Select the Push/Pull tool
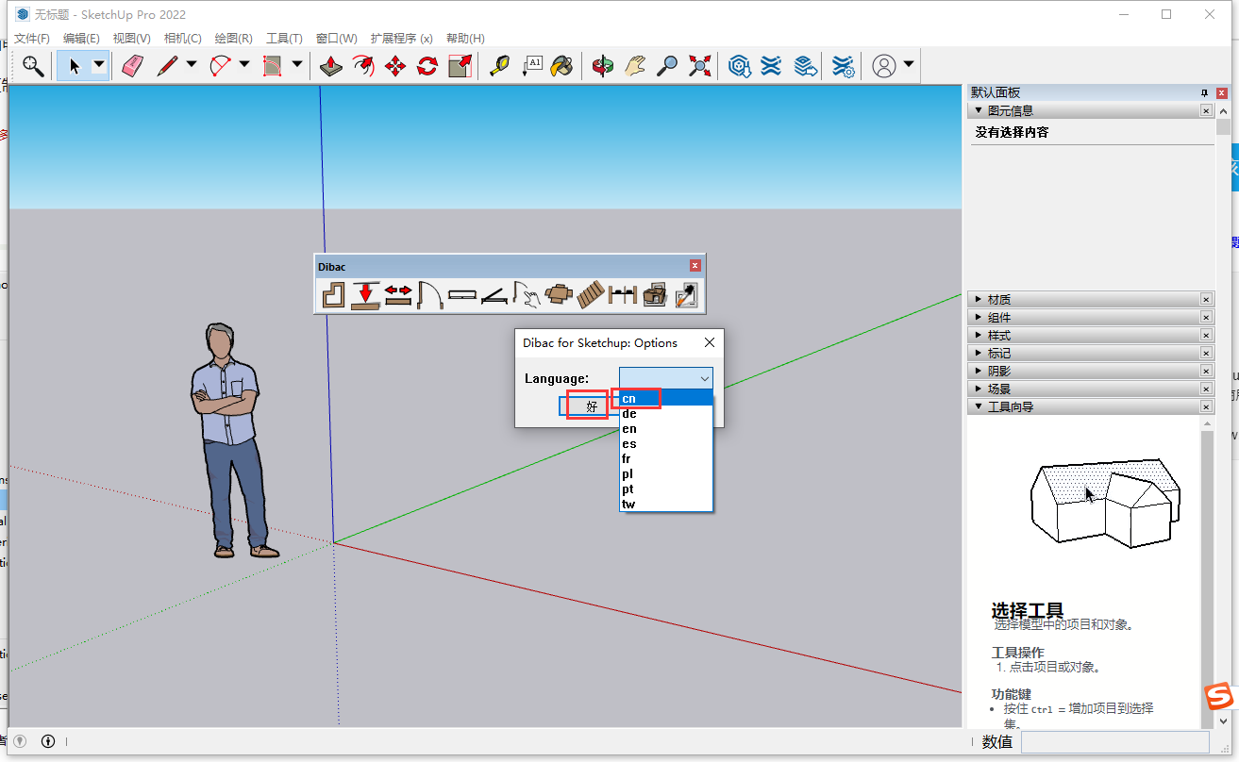This screenshot has height=762, width=1239. pyautogui.click(x=330, y=66)
